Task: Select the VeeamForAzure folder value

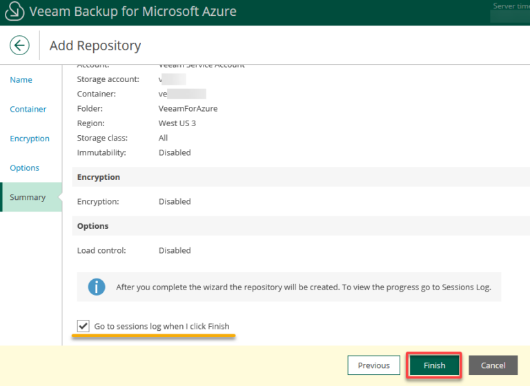Action: 188,109
